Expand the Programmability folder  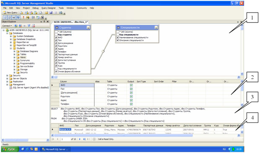[14, 64]
